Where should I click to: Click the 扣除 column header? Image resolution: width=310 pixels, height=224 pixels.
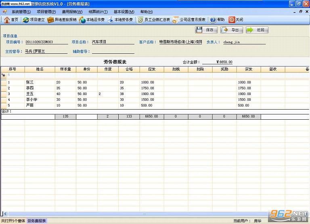(200, 69)
